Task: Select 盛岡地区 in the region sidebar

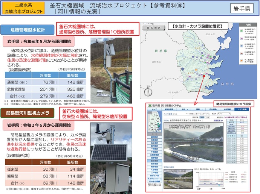Action: 154,137
